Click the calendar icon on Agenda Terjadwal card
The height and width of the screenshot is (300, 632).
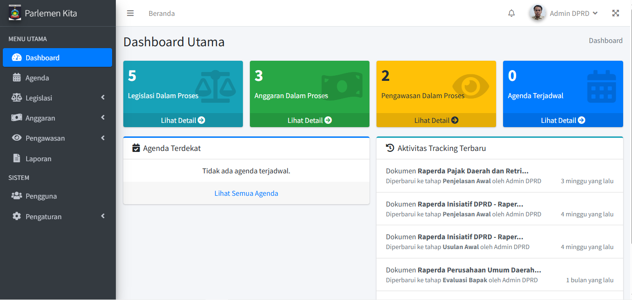(601, 86)
